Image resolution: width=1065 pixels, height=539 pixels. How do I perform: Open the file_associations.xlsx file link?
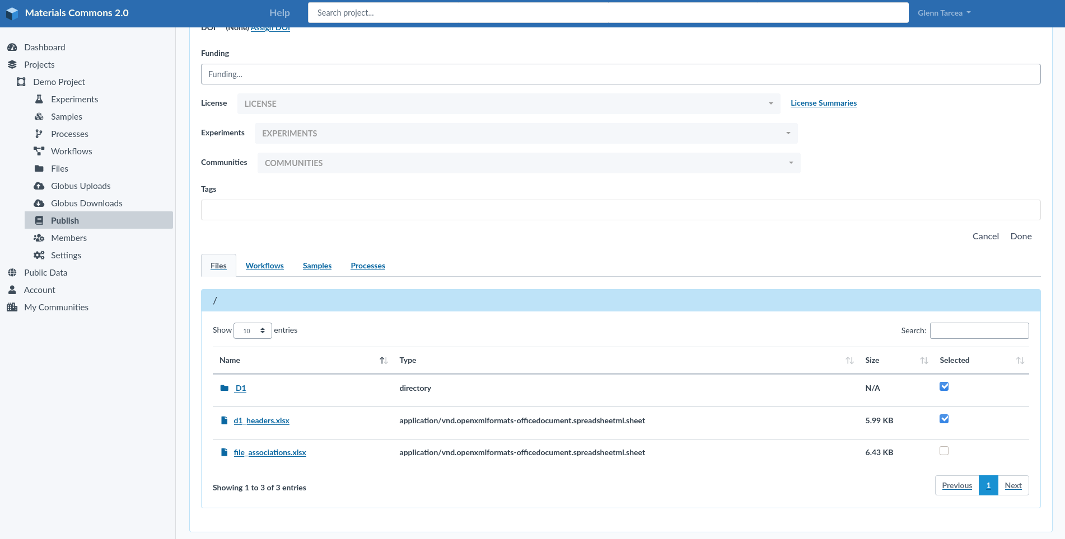(270, 452)
